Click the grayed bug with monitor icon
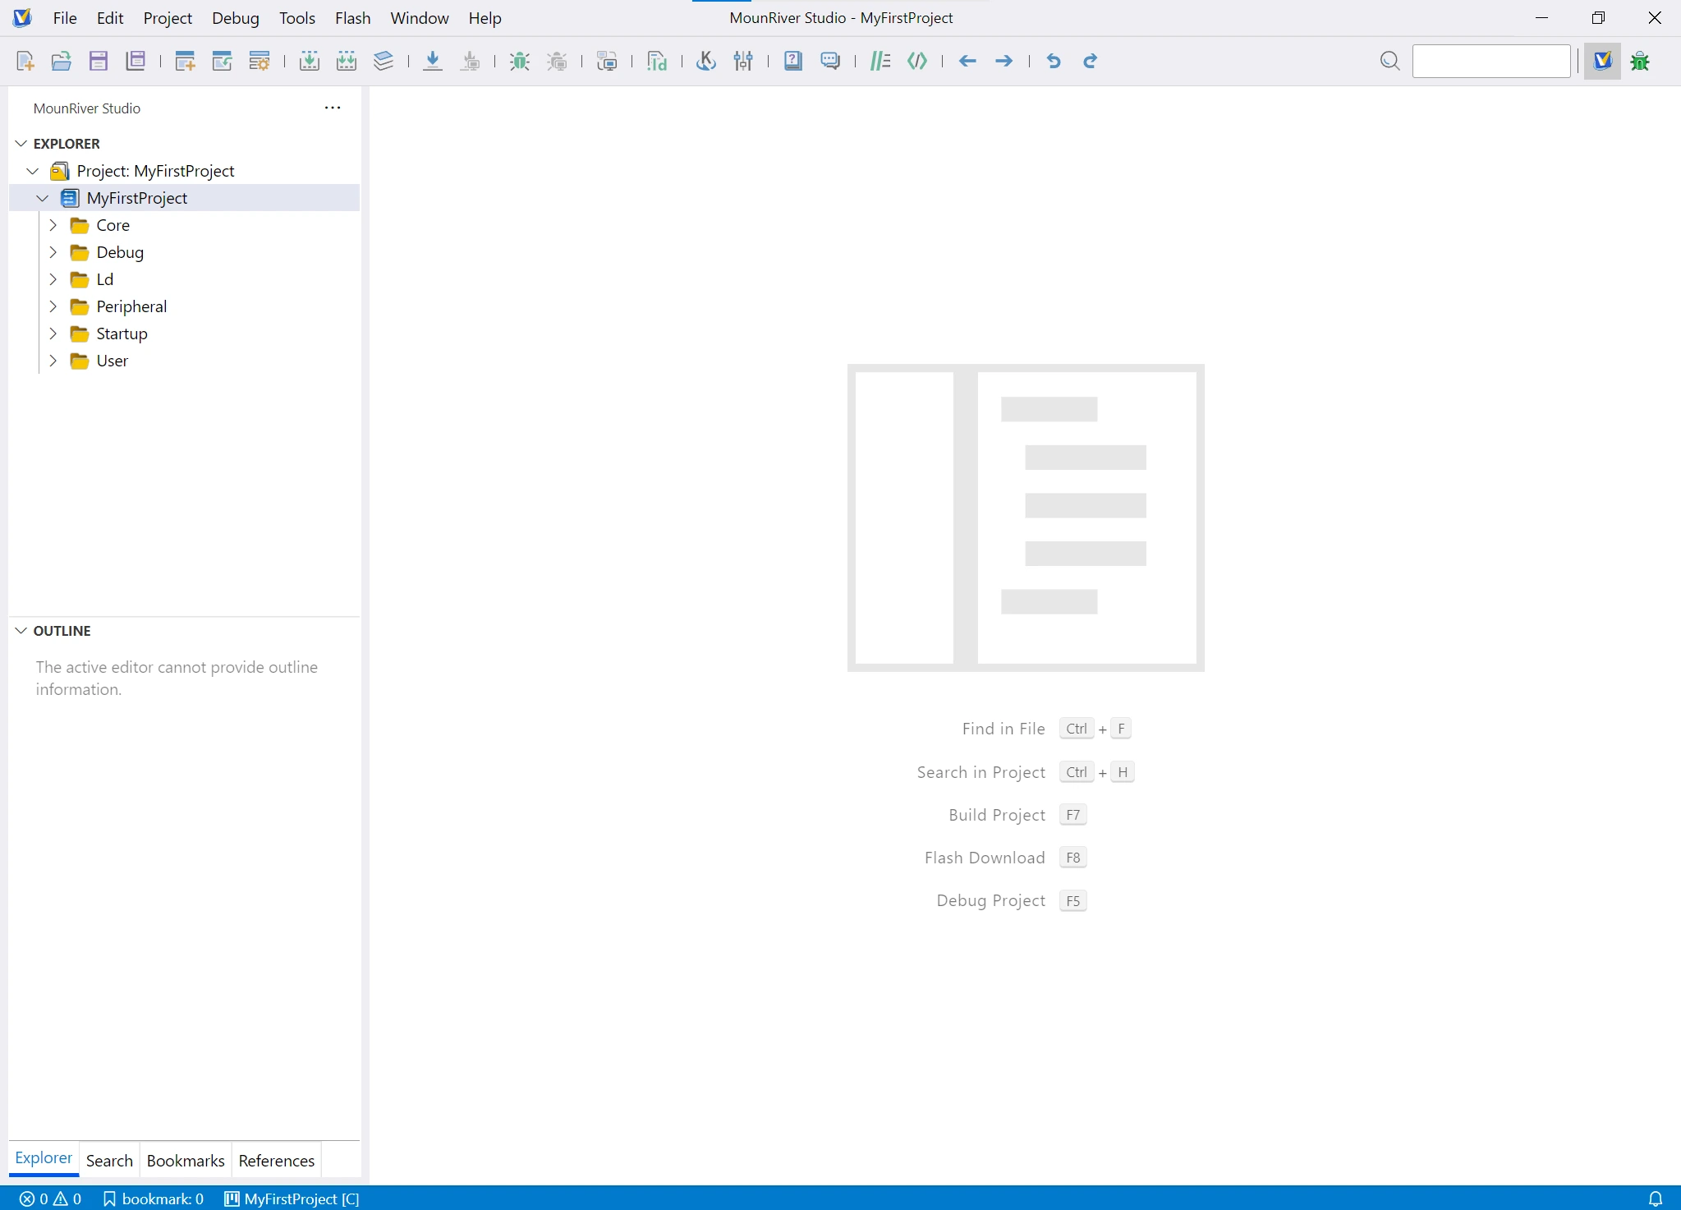The image size is (1681, 1210). 558,61
